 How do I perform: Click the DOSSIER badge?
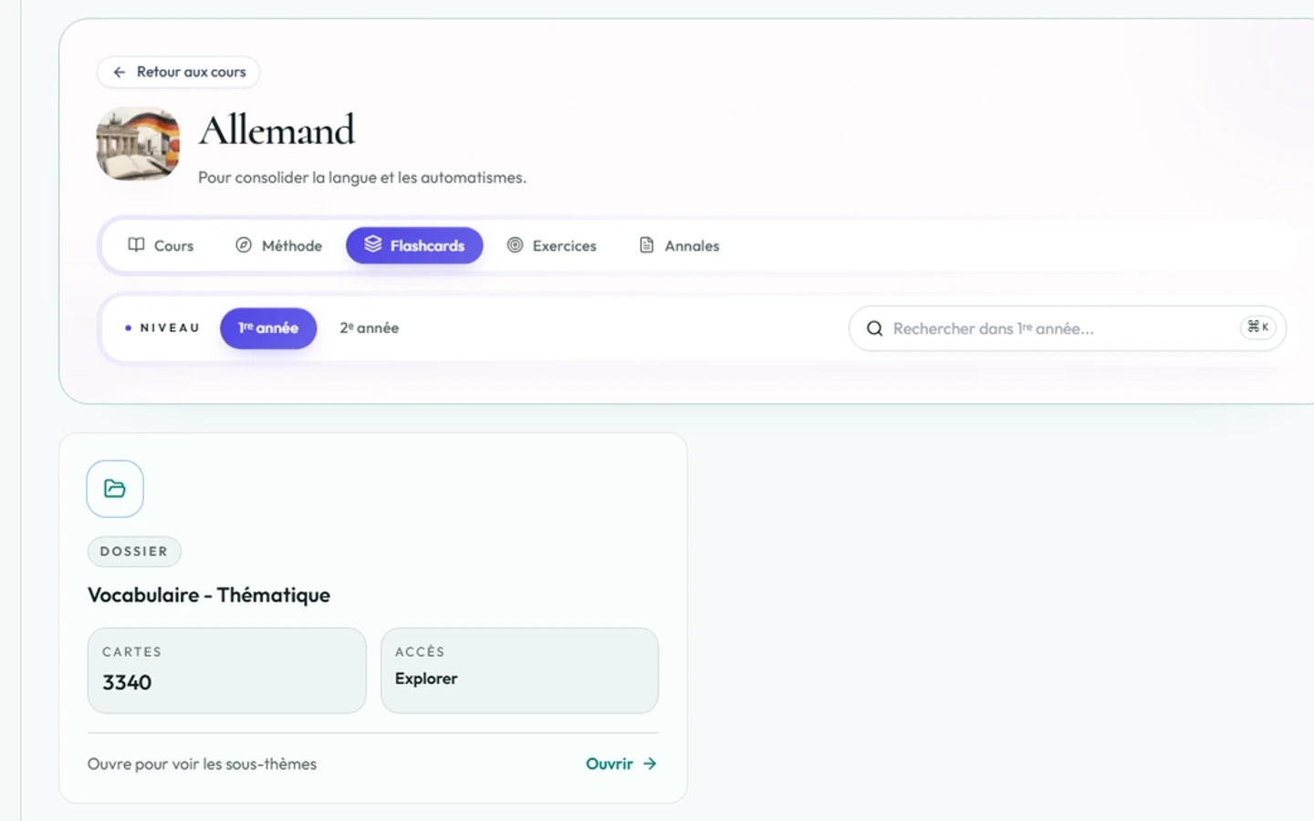[x=134, y=552]
